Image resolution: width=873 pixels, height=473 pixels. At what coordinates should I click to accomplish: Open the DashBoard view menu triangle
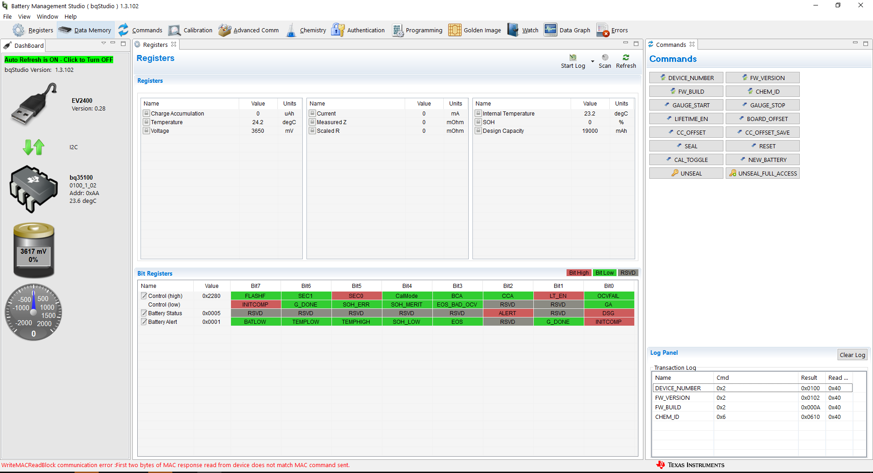point(103,43)
